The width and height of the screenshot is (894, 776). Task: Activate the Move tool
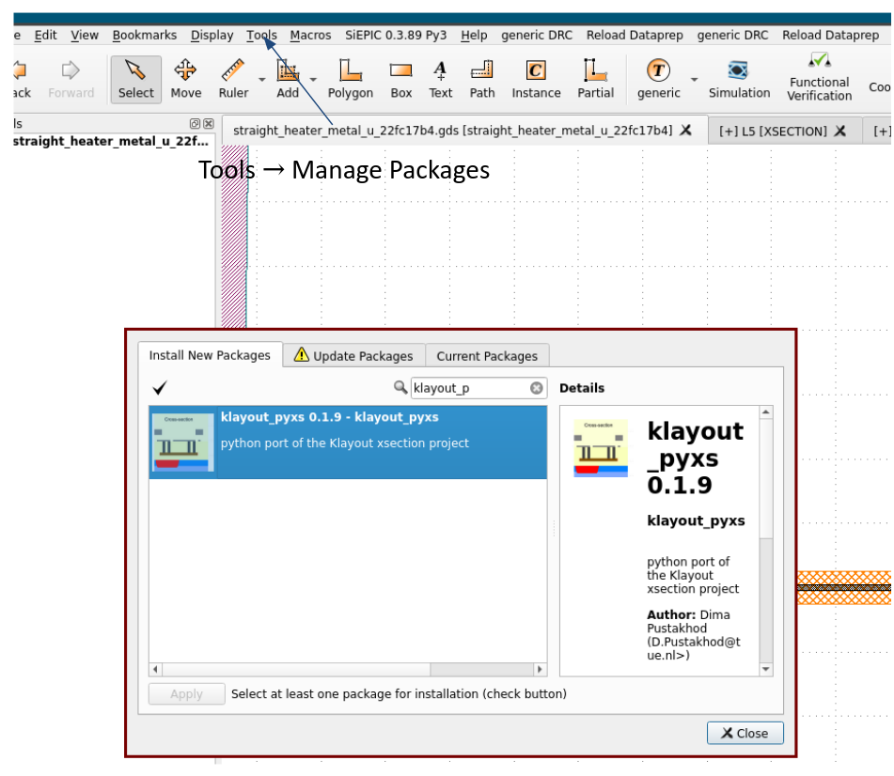pyautogui.click(x=186, y=79)
